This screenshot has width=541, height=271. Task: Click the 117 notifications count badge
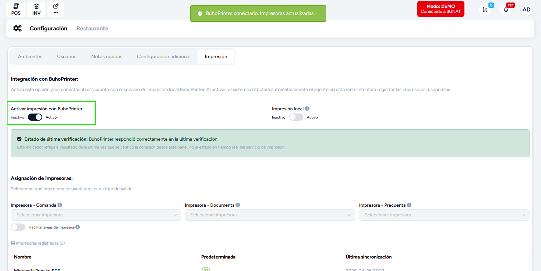510,5
